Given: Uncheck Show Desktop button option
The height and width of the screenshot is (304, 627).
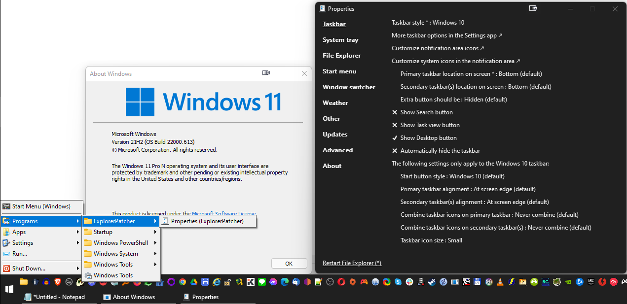Looking at the screenshot, I should pyautogui.click(x=424, y=138).
